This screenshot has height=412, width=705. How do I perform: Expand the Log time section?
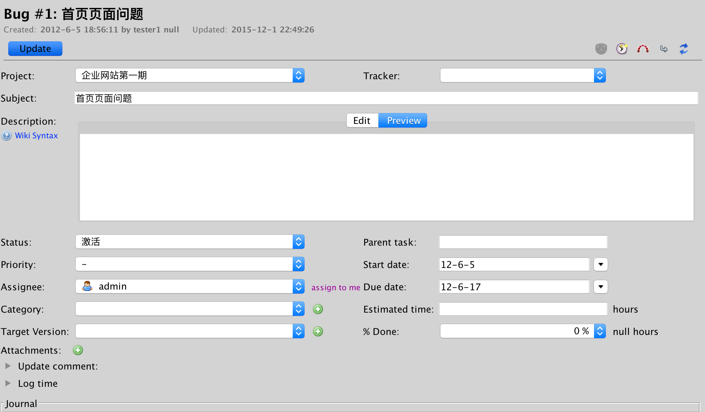coord(8,384)
